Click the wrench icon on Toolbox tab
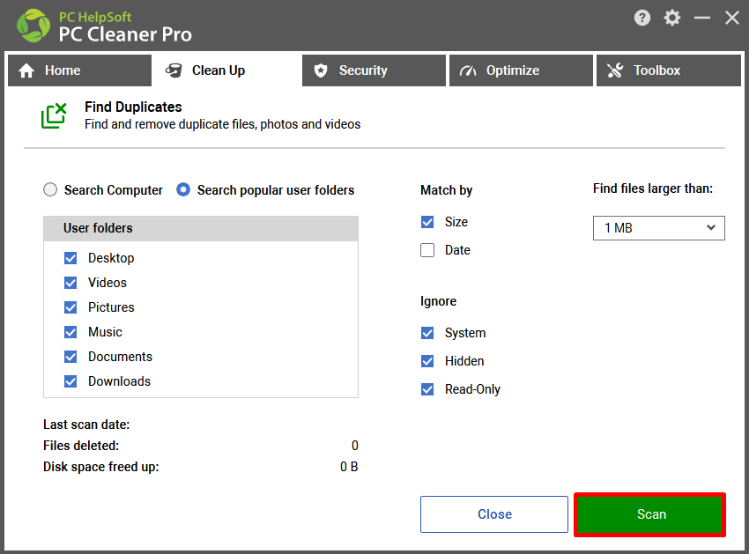This screenshot has width=749, height=554. click(615, 70)
